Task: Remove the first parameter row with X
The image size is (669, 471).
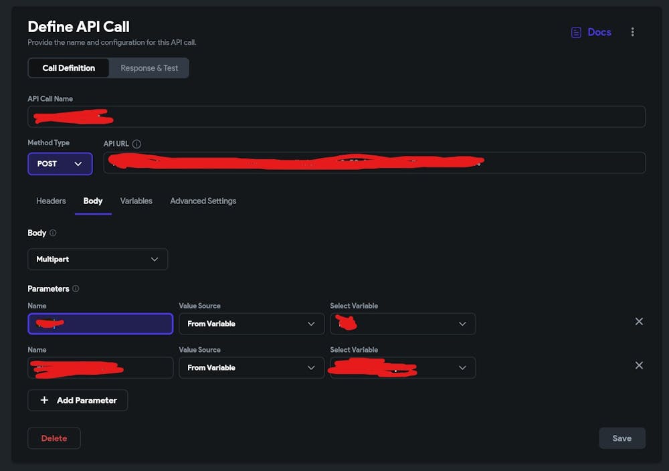Action: coord(639,321)
